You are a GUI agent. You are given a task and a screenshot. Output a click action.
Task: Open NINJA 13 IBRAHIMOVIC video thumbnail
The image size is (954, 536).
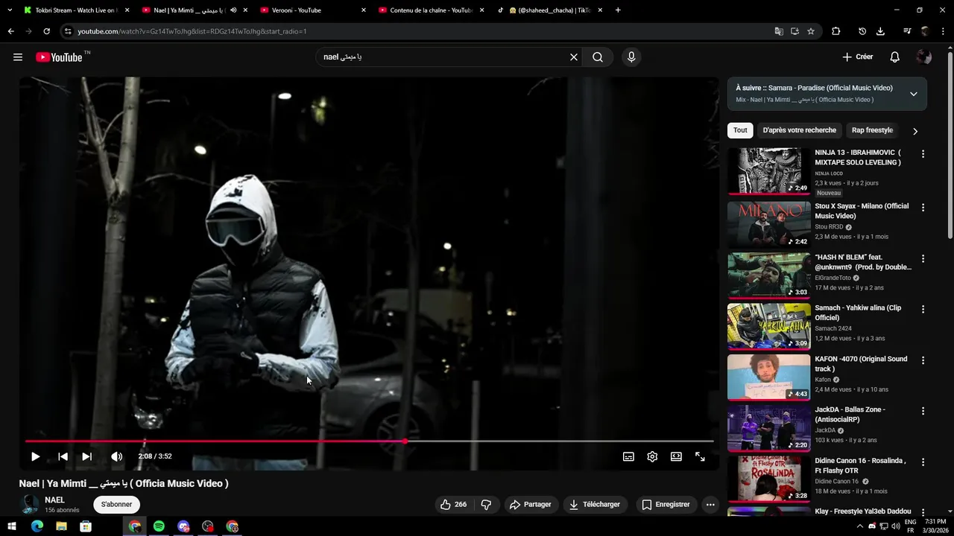pos(768,170)
